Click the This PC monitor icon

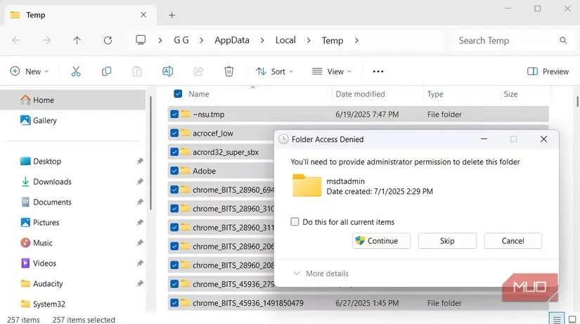click(x=141, y=40)
